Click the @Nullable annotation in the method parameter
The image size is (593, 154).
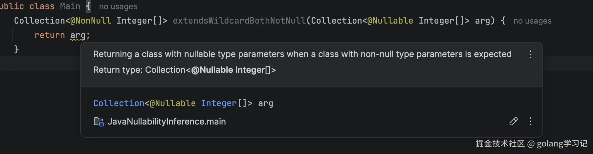(390, 21)
